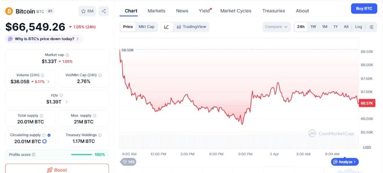Image resolution: width=383 pixels, height=173 pixels.
Task: Click the Bitcoin logo icon
Action: click(x=9, y=11)
